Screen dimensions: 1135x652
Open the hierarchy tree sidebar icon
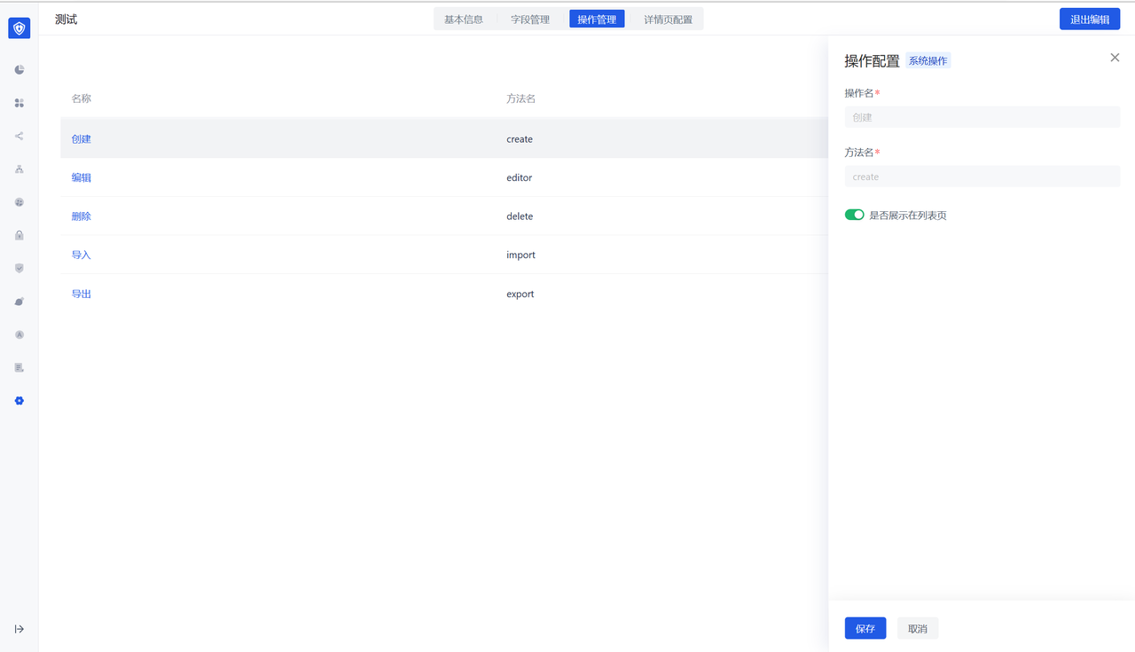coord(20,169)
